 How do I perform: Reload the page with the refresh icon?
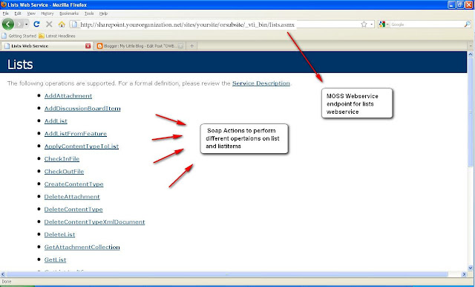pyautogui.click(x=36, y=25)
